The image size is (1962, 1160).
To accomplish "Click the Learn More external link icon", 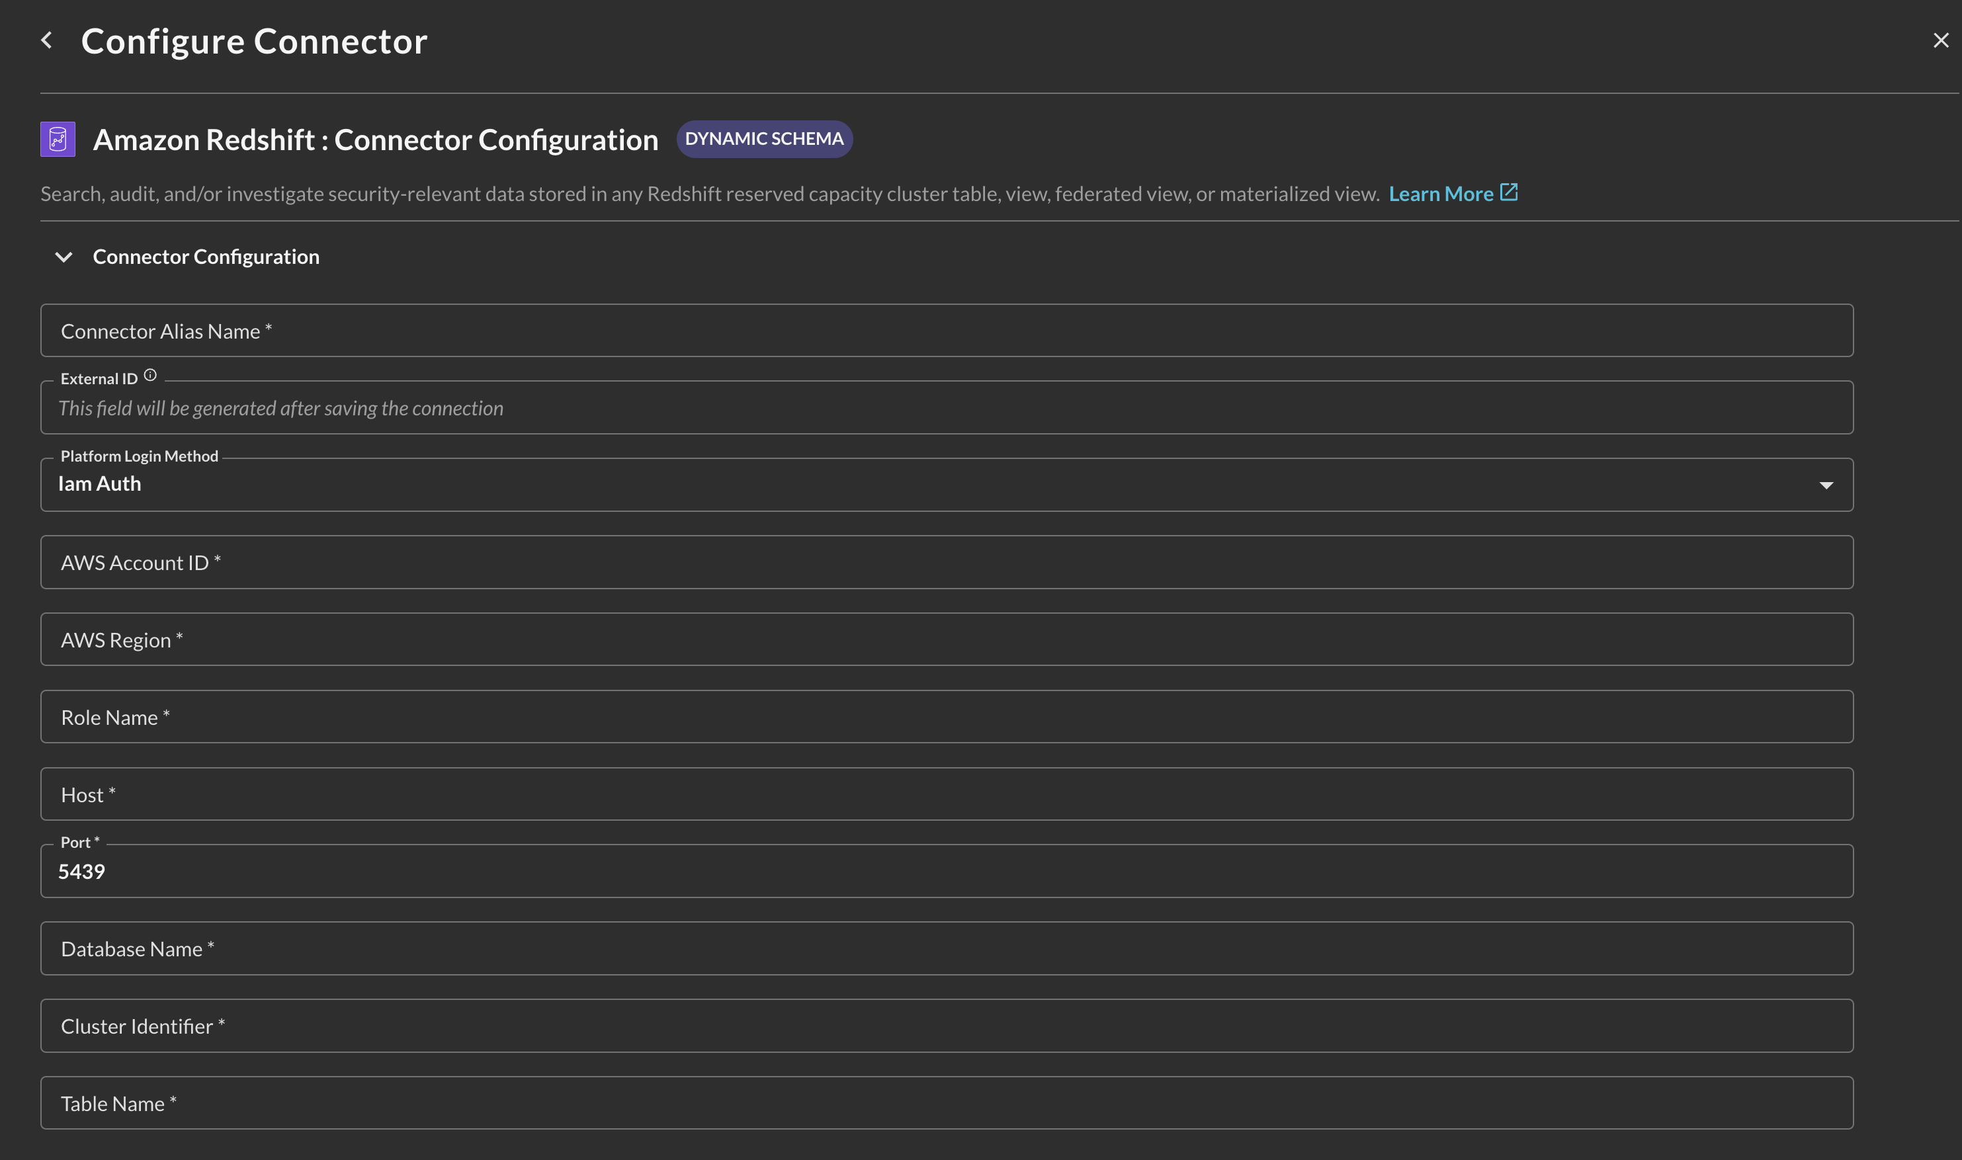I will (1509, 192).
